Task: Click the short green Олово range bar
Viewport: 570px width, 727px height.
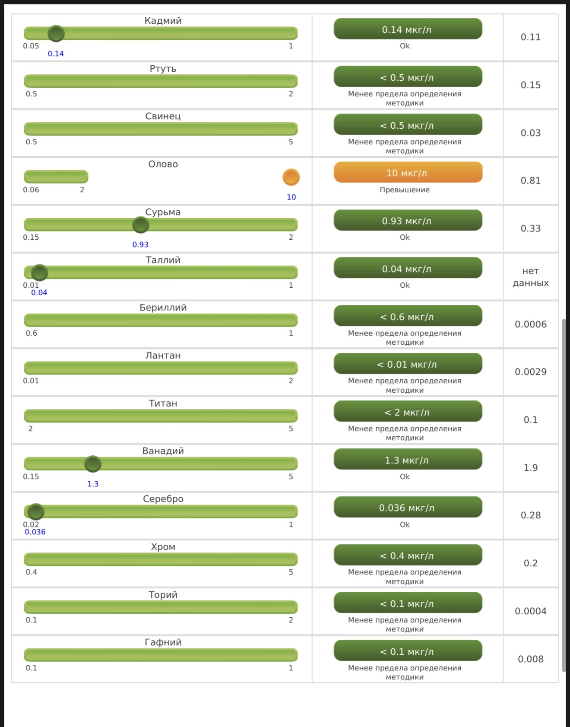Action: click(x=56, y=177)
